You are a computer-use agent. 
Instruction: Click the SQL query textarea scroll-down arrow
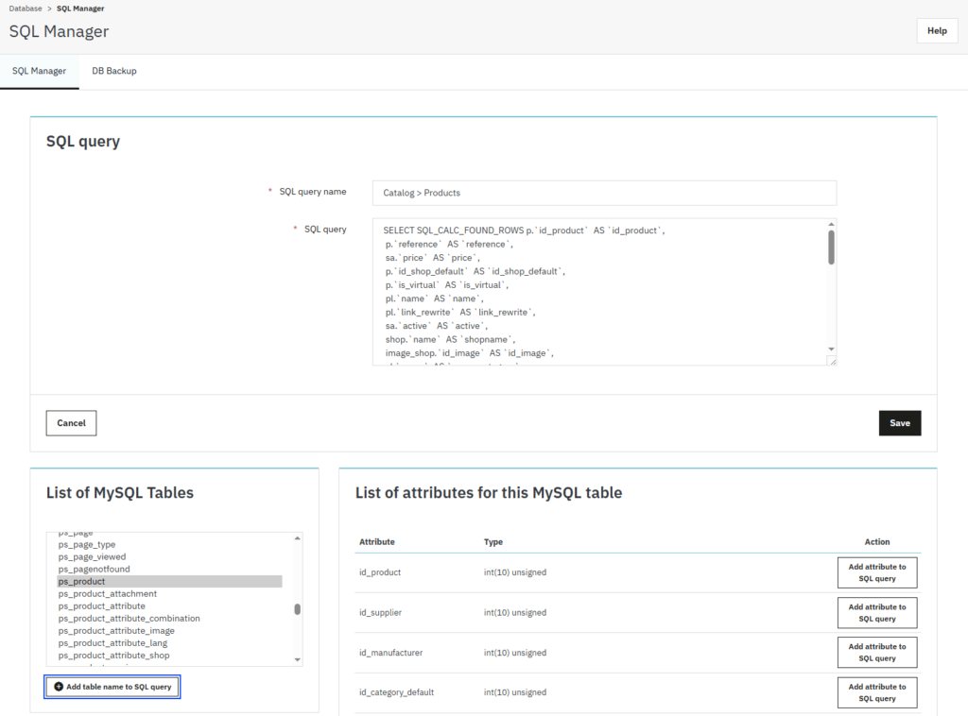831,349
